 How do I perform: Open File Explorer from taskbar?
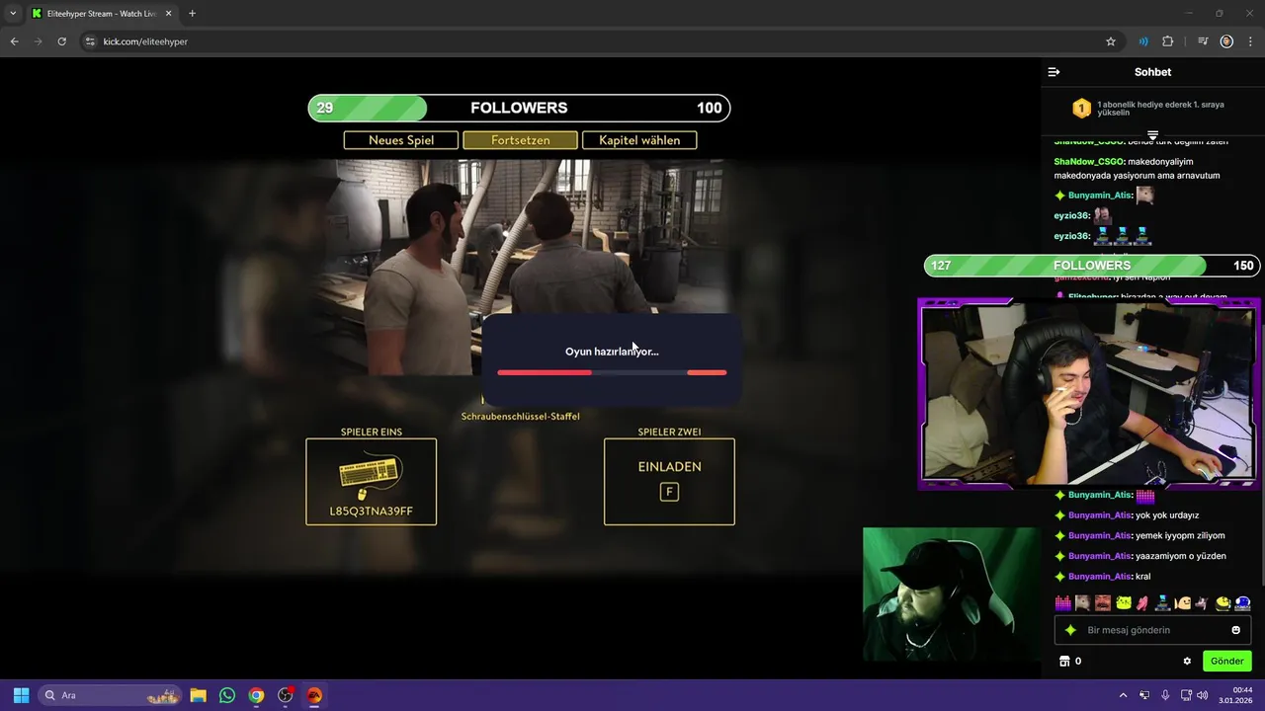(x=198, y=695)
